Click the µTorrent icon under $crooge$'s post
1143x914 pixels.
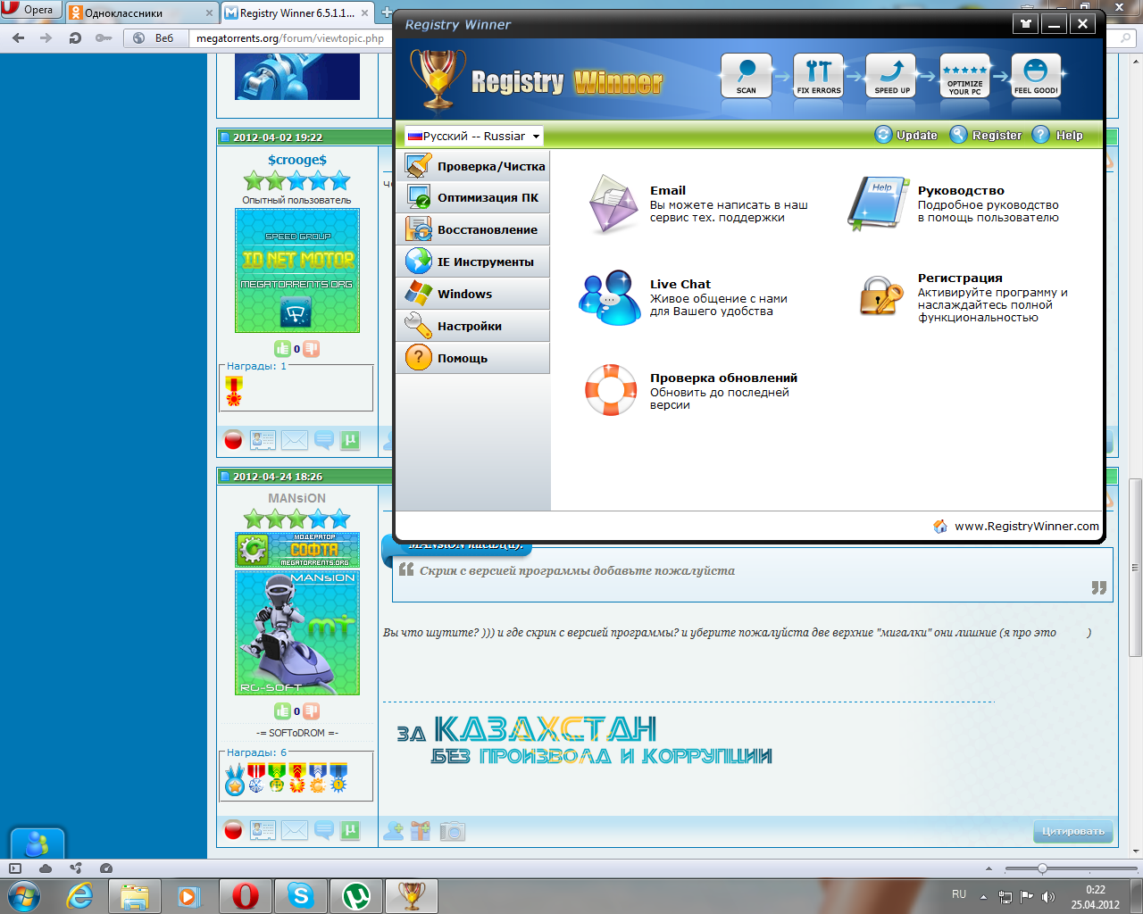(351, 440)
